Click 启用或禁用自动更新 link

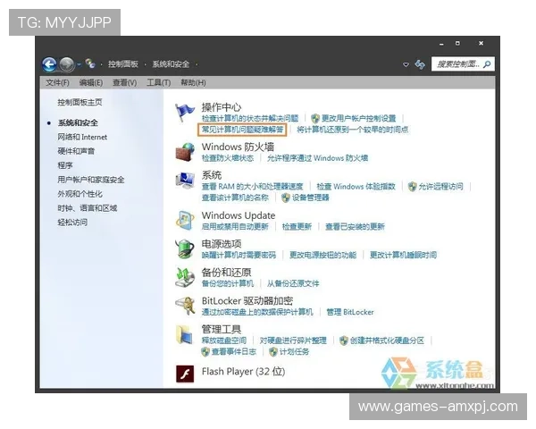point(235,226)
